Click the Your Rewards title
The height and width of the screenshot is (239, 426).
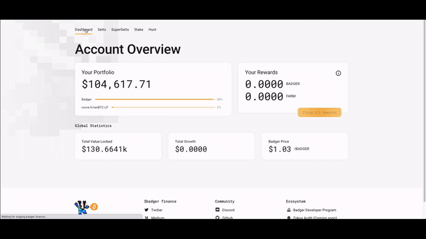tap(262, 72)
